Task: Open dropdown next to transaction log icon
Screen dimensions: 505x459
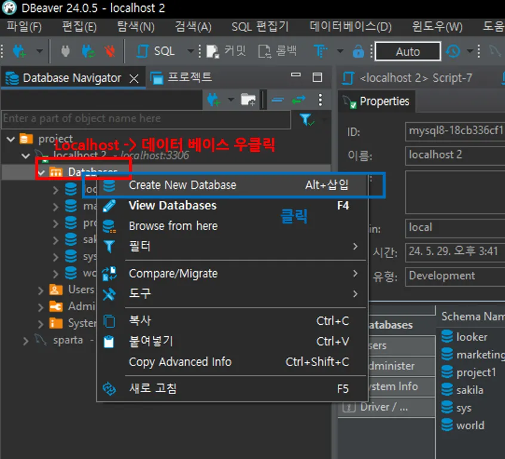Action: tap(470, 51)
